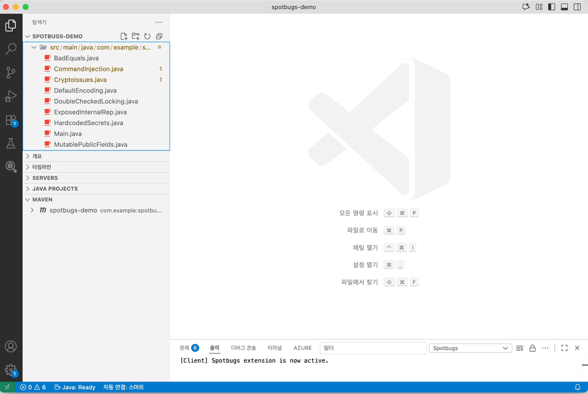Open the Explorer view in activity bar
Screen dimensions: 588x394
tap(11, 26)
